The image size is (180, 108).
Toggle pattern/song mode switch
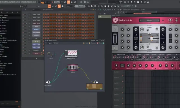[x=42, y=2]
